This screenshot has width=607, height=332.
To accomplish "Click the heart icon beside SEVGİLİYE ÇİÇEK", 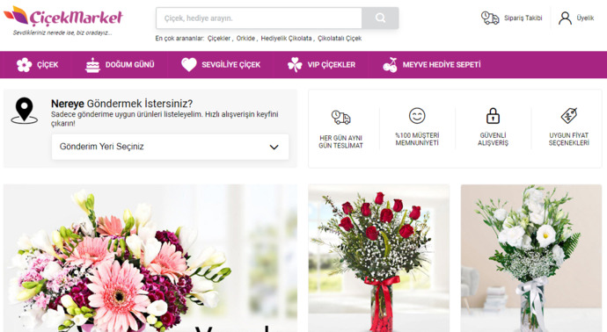I will point(189,64).
